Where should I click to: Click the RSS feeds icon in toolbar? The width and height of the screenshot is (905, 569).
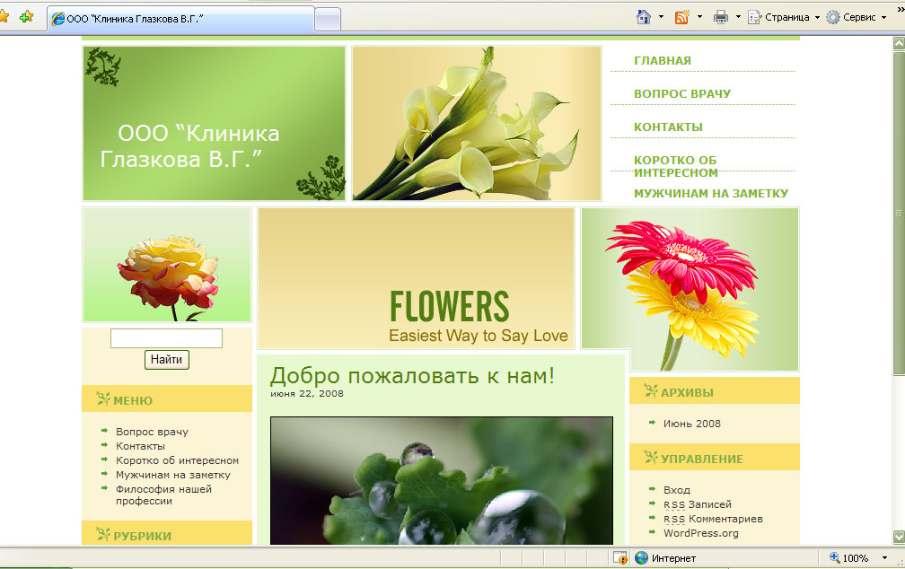pyautogui.click(x=682, y=17)
